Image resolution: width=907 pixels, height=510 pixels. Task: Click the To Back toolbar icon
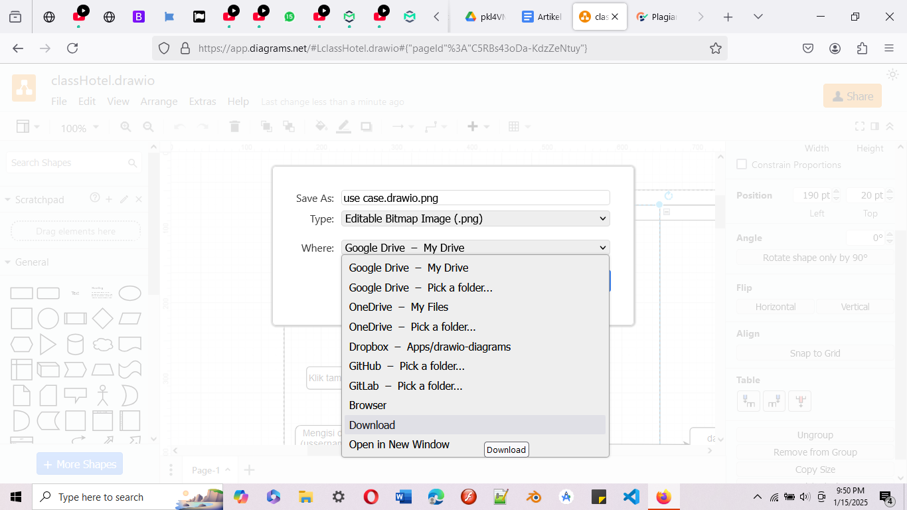[289, 126]
